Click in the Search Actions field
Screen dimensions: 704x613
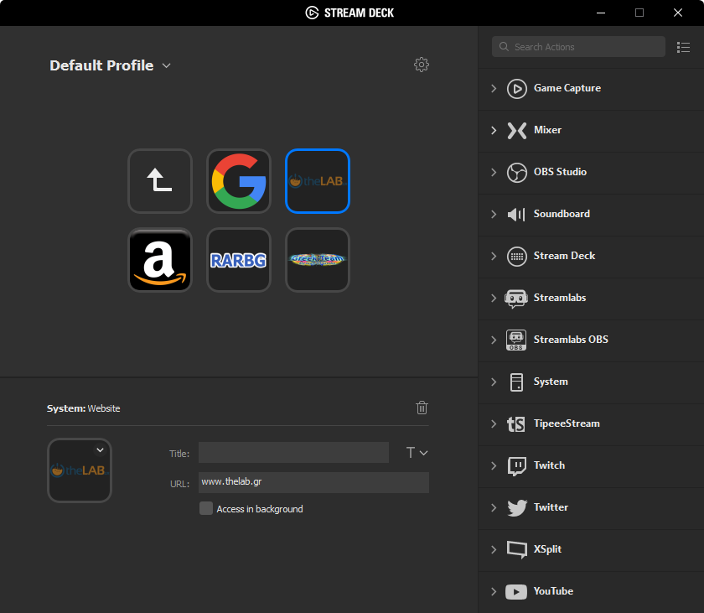[x=578, y=47]
